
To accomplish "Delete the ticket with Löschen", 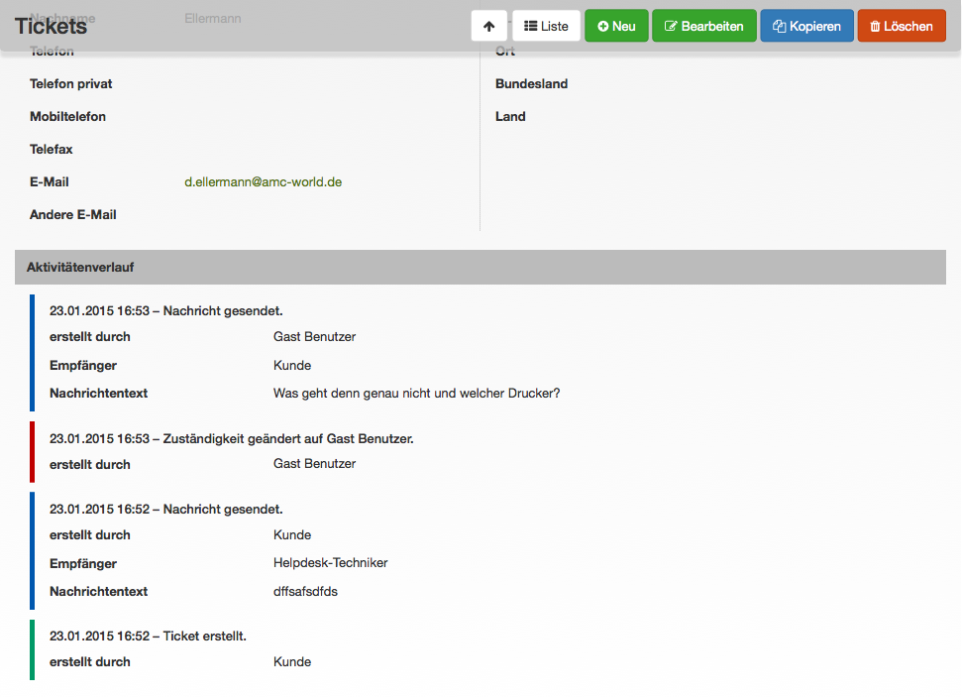I will pyautogui.click(x=902, y=26).
